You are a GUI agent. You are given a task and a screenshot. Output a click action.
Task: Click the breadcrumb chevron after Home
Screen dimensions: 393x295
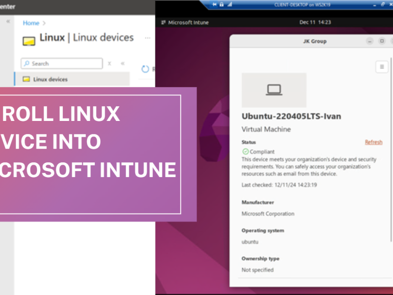[44, 23]
